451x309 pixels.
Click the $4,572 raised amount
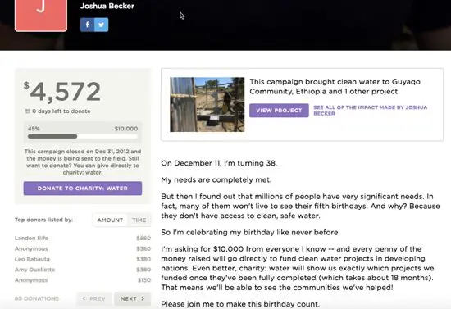pyautogui.click(x=62, y=92)
